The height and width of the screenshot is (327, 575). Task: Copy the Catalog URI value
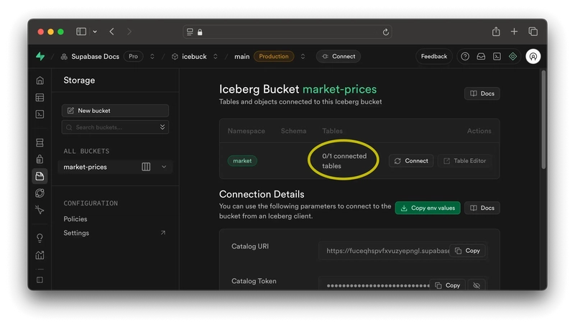pos(468,251)
